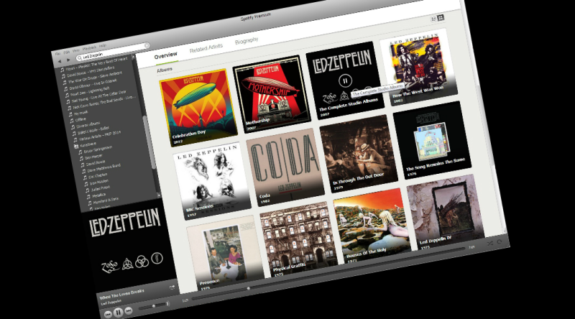Click sidebar scrollbar up arrow
The width and height of the screenshot is (575, 319).
click(x=133, y=58)
